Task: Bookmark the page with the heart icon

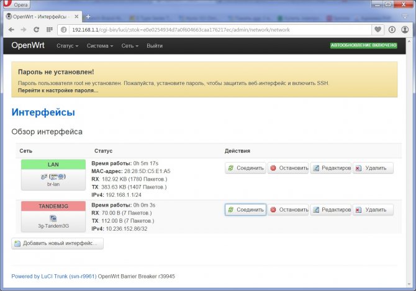Action: pyautogui.click(x=378, y=30)
